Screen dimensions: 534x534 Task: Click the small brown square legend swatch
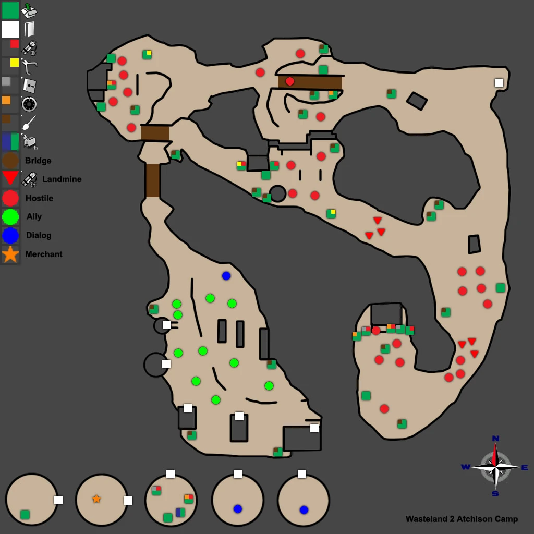coord(6,119)
